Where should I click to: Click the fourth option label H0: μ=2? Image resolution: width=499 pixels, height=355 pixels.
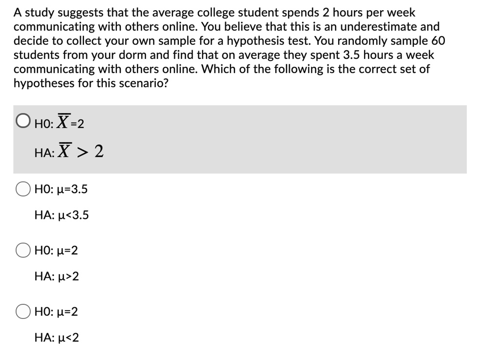pos(55,313)
